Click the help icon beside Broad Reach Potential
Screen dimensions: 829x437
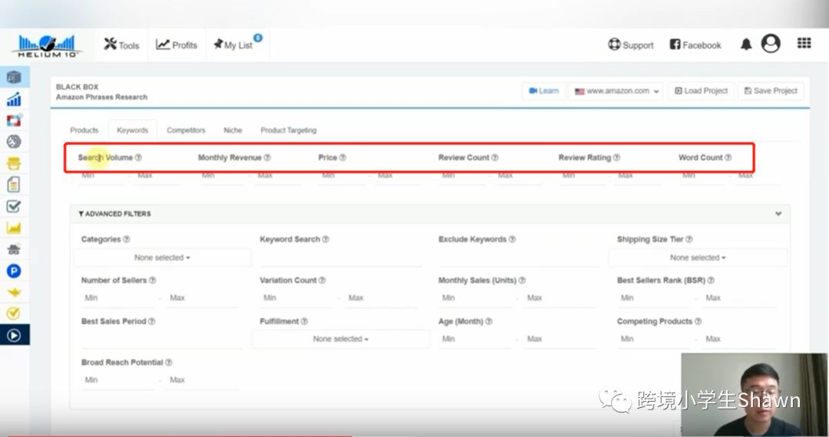point(169,362)
